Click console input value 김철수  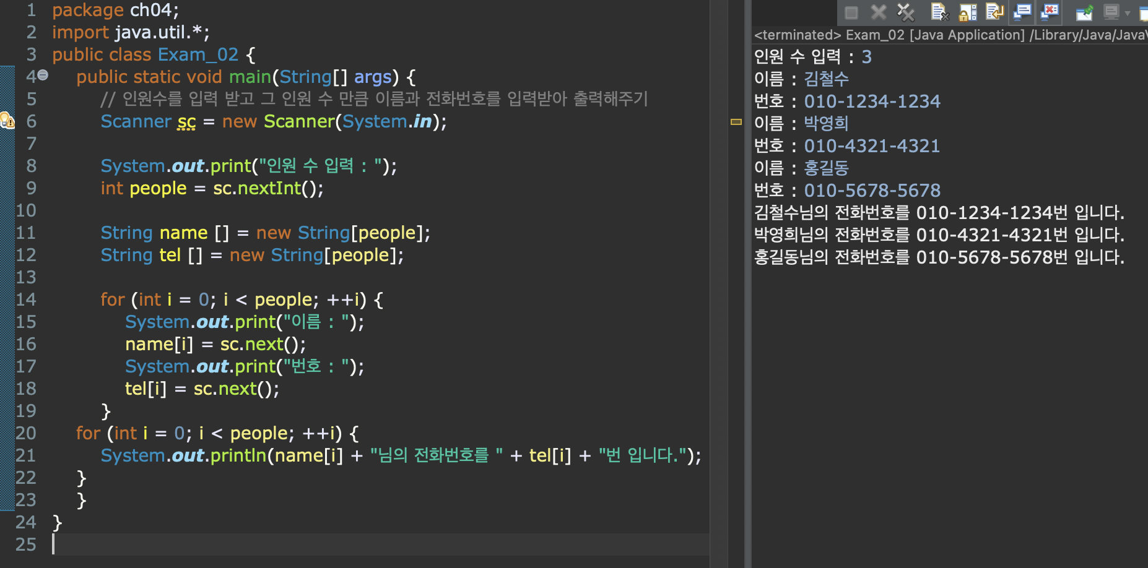click(x=826, y=79)
